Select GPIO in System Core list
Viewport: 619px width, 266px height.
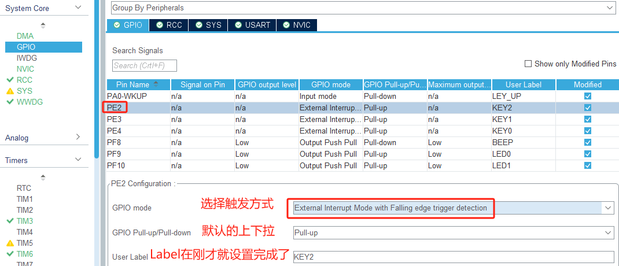pos(43,47)
